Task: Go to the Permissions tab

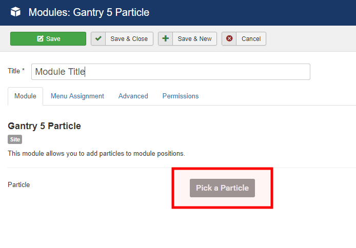Action: pyautogui.click(x=181, y=96)
